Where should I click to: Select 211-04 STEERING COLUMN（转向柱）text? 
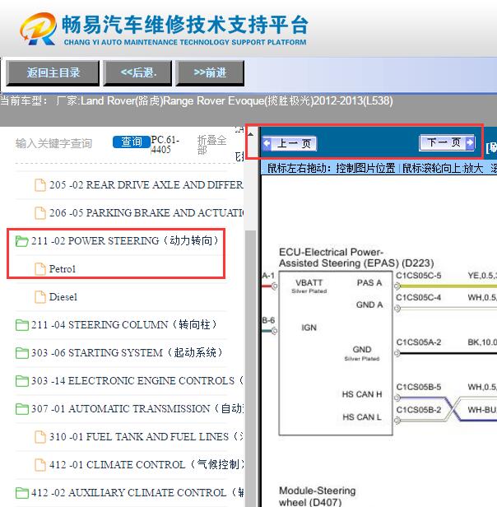(124, 324)
